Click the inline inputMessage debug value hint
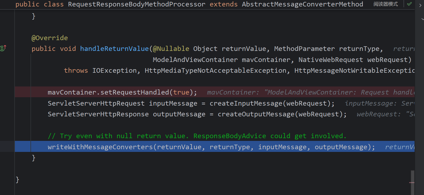Image resolution: width=424 pixels, height=195 pixels. [x=379, y=103]
